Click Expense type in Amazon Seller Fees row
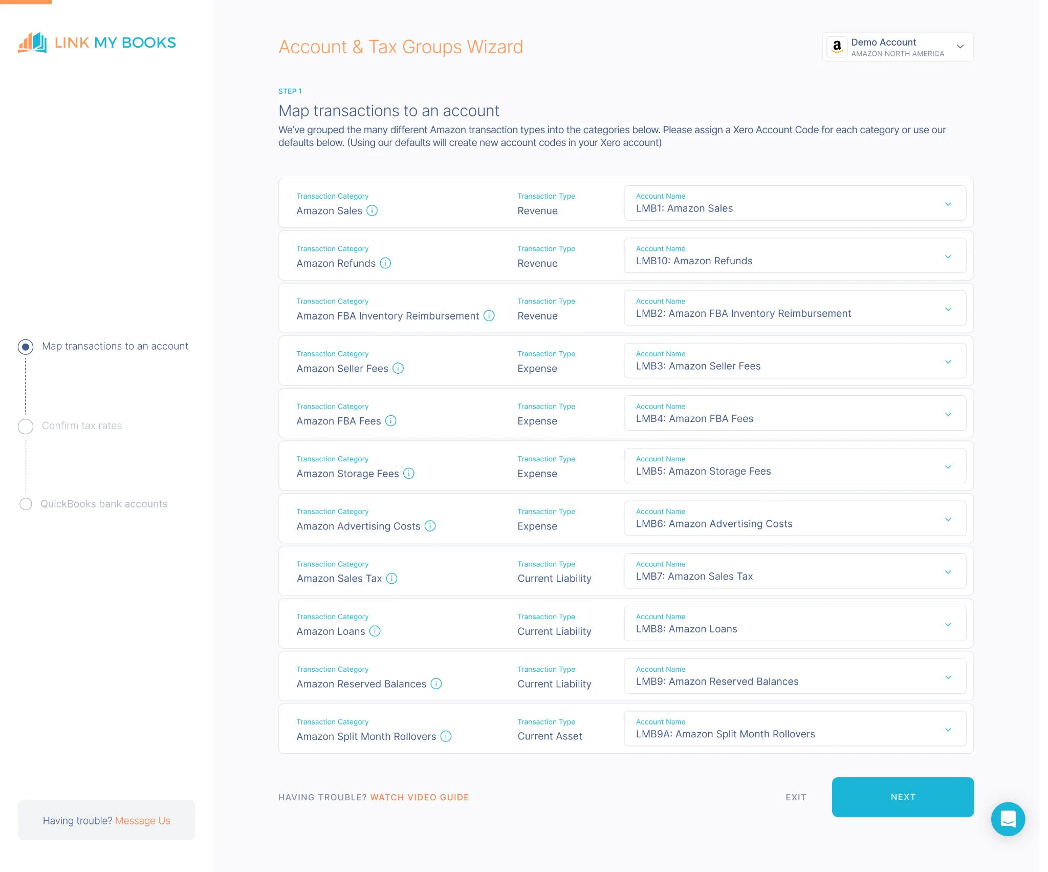Viewport: 1048px width, 872px height. (x=537, y=369)
